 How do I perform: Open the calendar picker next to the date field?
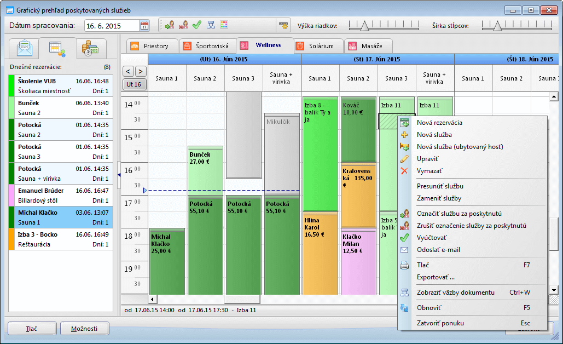pos(144,26)
